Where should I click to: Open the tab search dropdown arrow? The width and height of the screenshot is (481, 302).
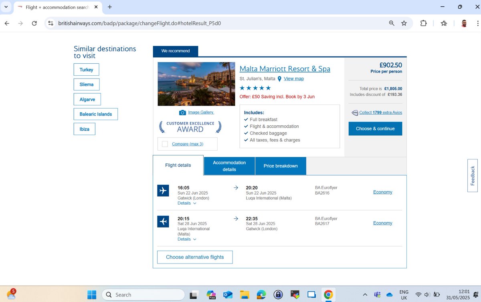(x=6, y=7)
